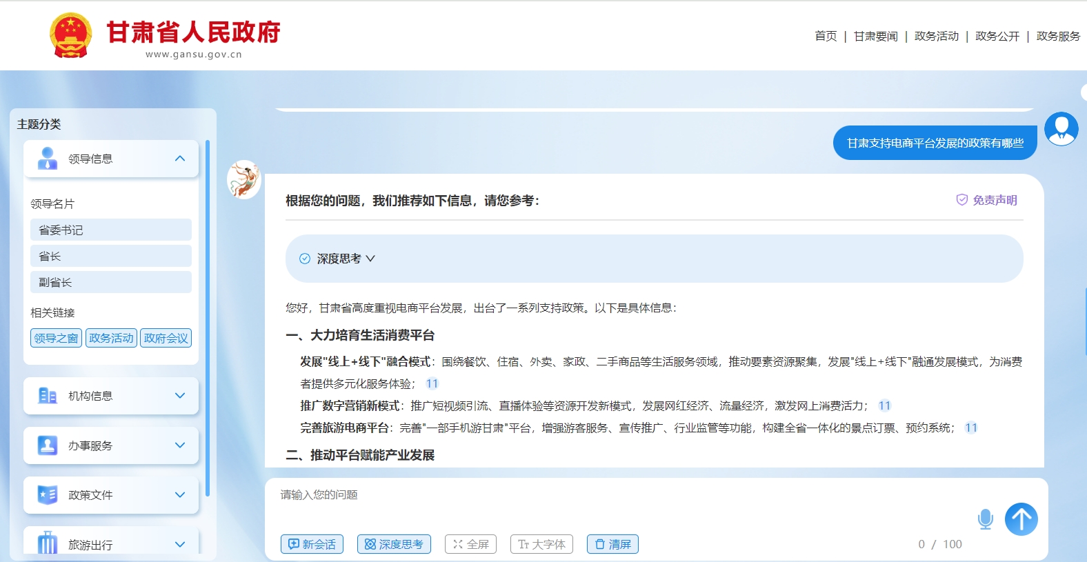Select 省委书记 in the leader list

click(111, 230)
